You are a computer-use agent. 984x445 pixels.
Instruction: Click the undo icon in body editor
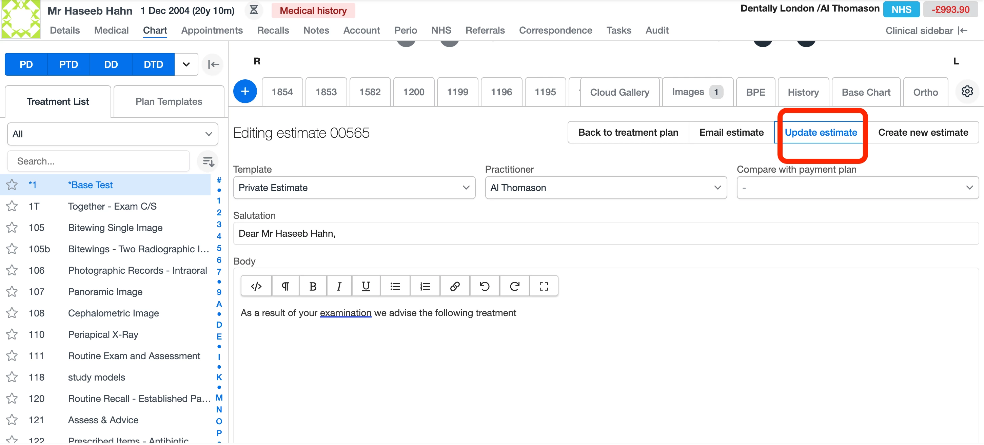click(x=484, y=286)
